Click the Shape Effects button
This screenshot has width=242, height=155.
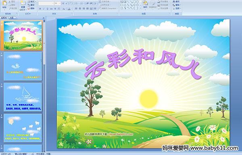pos(163,8)
